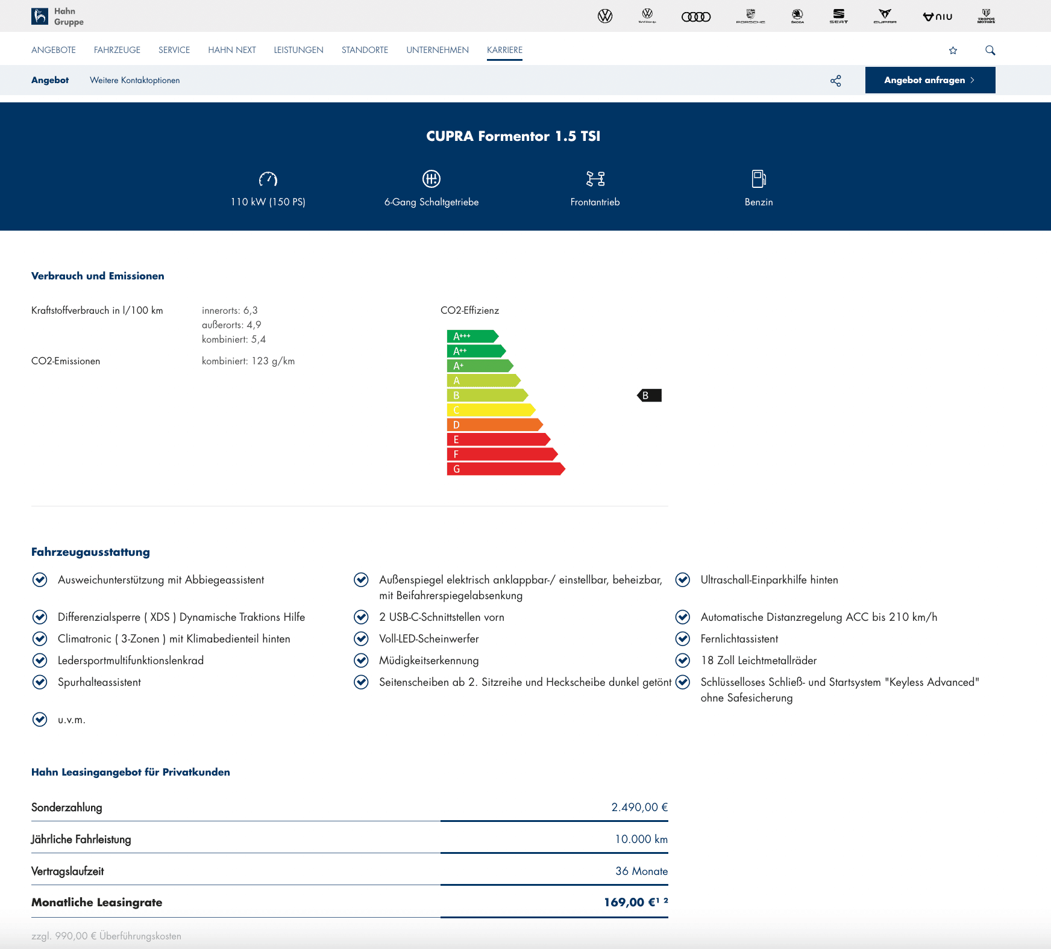Click the Angebot anfragen button
Screen dimensions: 1051x949
(930, 80)
